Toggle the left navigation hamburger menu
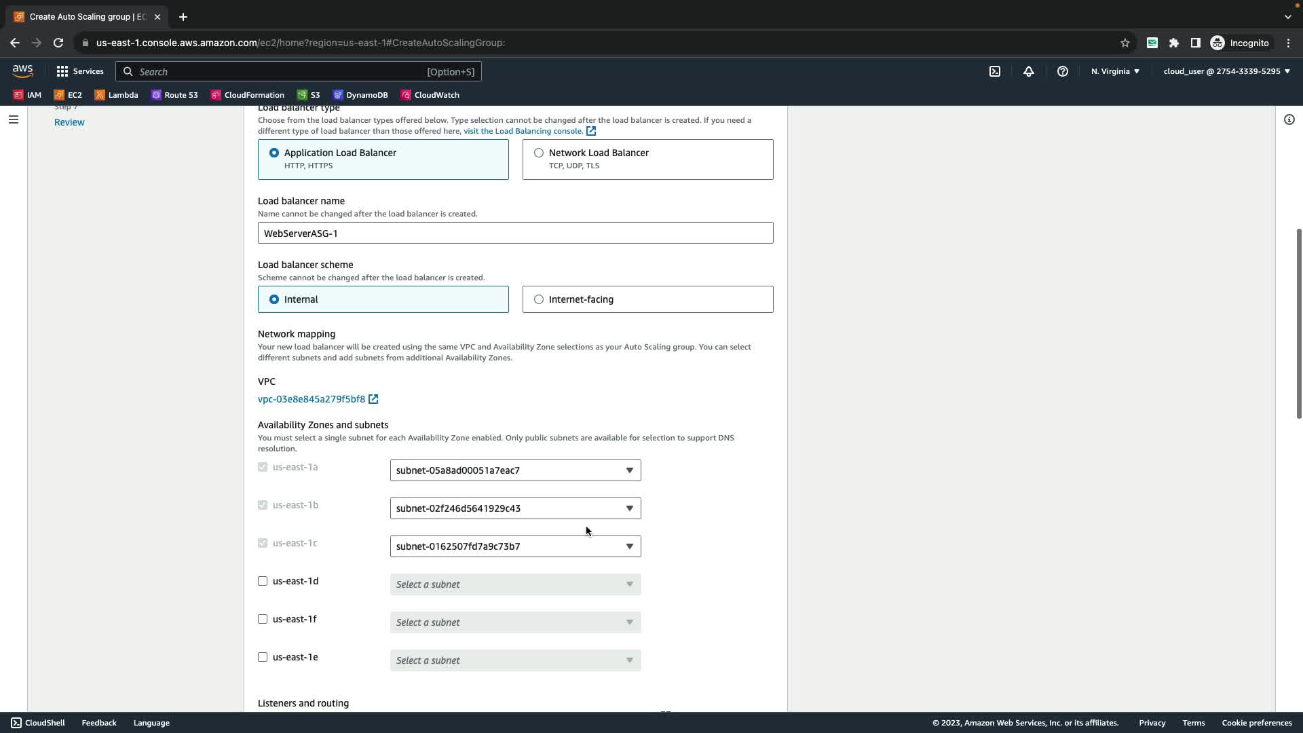The image size is (1303, 733). click(x=14, y=119)
